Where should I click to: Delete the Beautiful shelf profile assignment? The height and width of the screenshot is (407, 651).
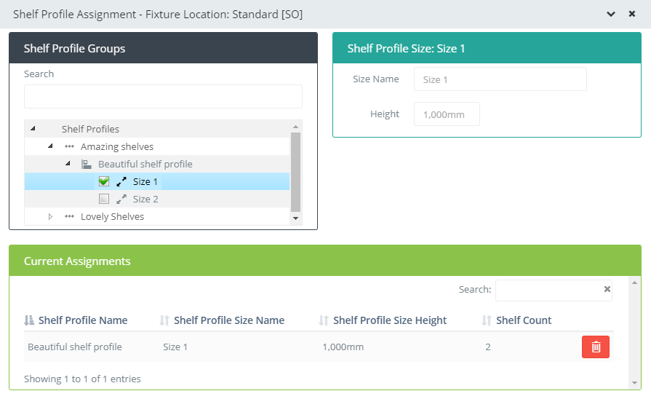point(596,347)
